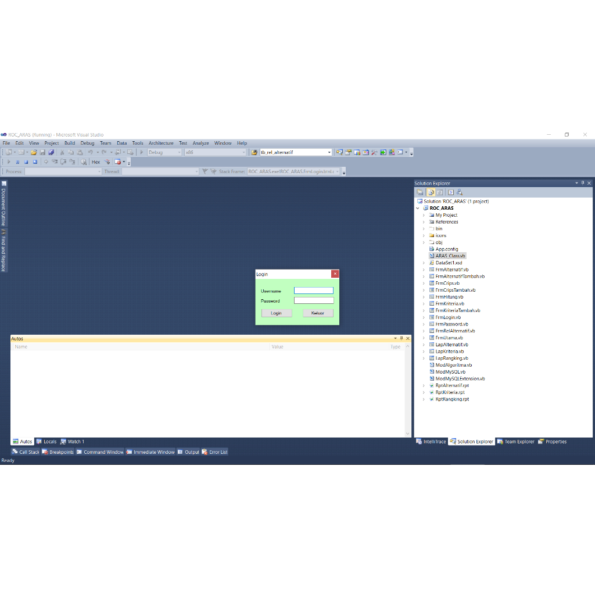Open the Extension Manager icon
Image resolution: width=595 pixels, height=595 pixels.
pos(392,152)
